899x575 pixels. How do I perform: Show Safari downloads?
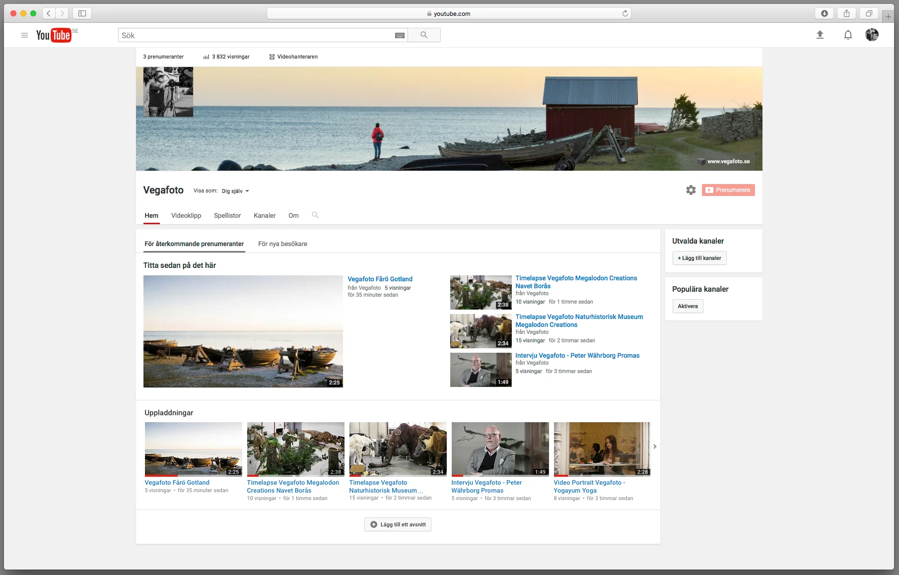tap(824, 13)
